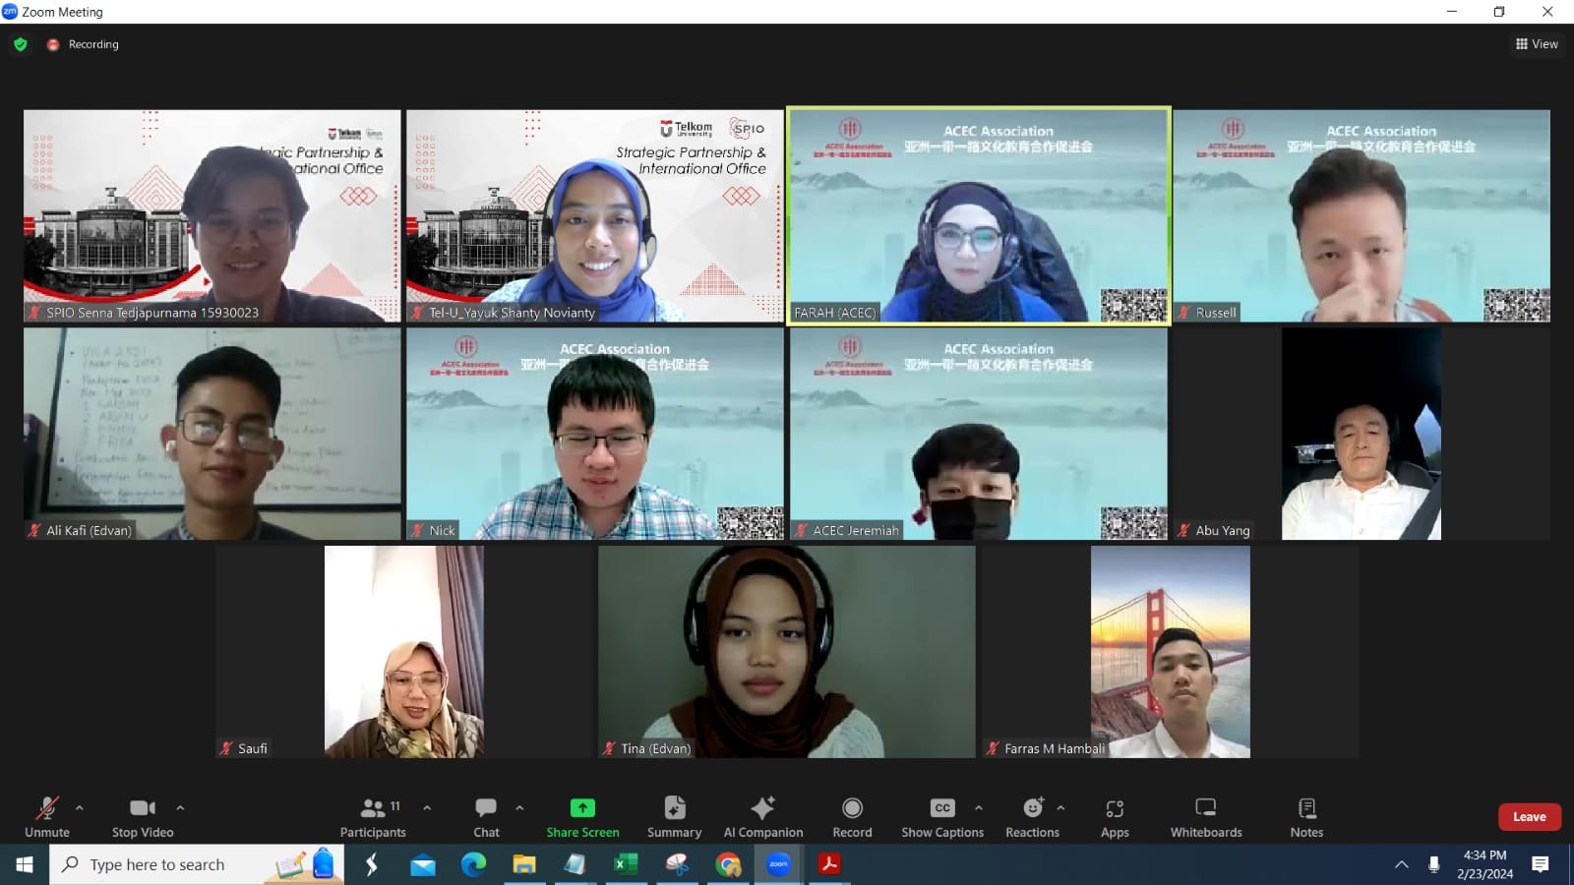This screenshot has width=1574, height=885.
Task: Open Google Chrome from the taskbar
Action: coord(728,865)
